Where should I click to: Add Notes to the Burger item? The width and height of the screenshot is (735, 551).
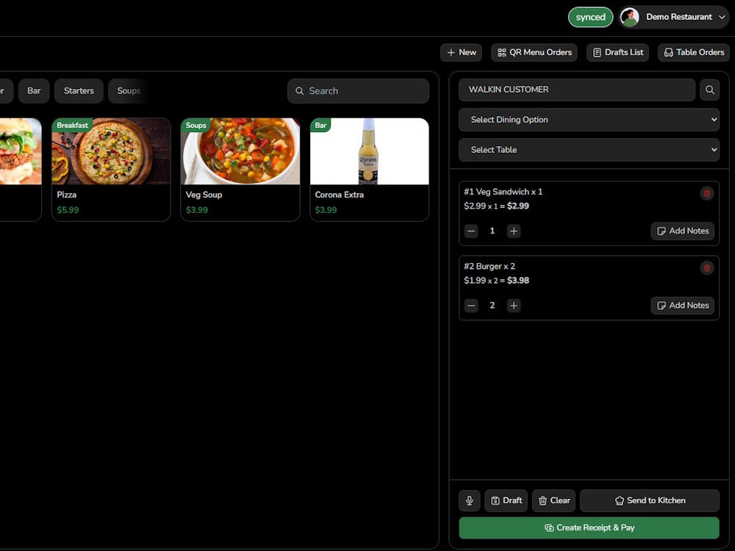(683, 306)
